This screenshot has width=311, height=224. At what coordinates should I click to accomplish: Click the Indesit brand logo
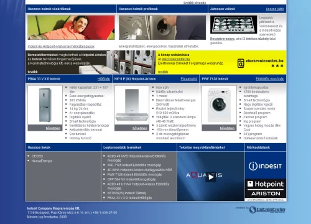point(266,166)
